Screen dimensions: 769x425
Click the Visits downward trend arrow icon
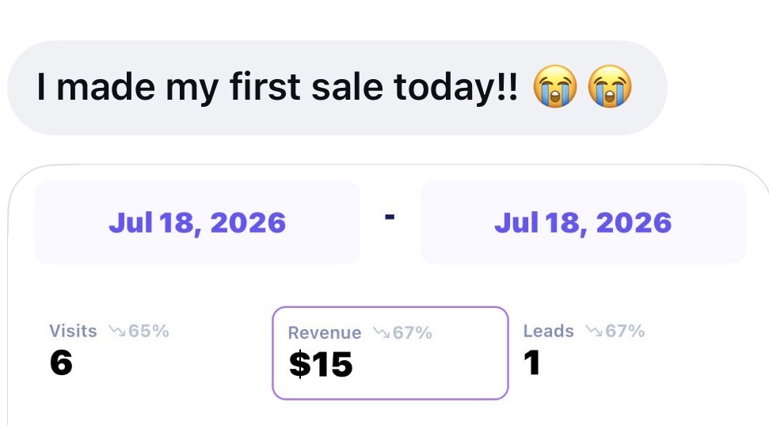(x=116, y=332)
